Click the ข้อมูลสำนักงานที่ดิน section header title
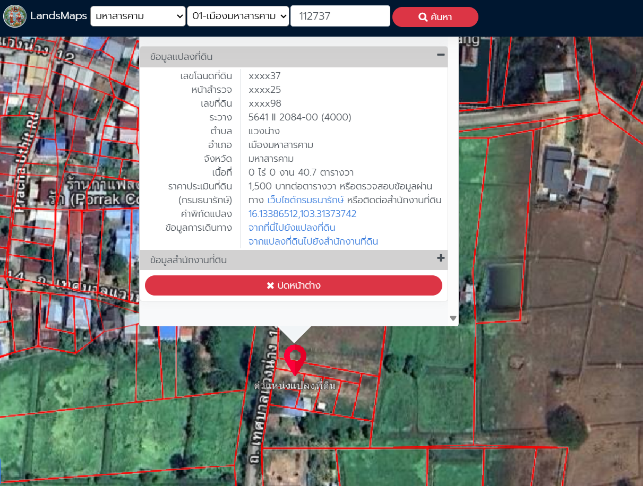 (188, 261)
